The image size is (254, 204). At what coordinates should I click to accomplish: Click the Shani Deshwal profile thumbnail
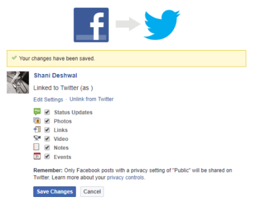(x=18, y=83)
